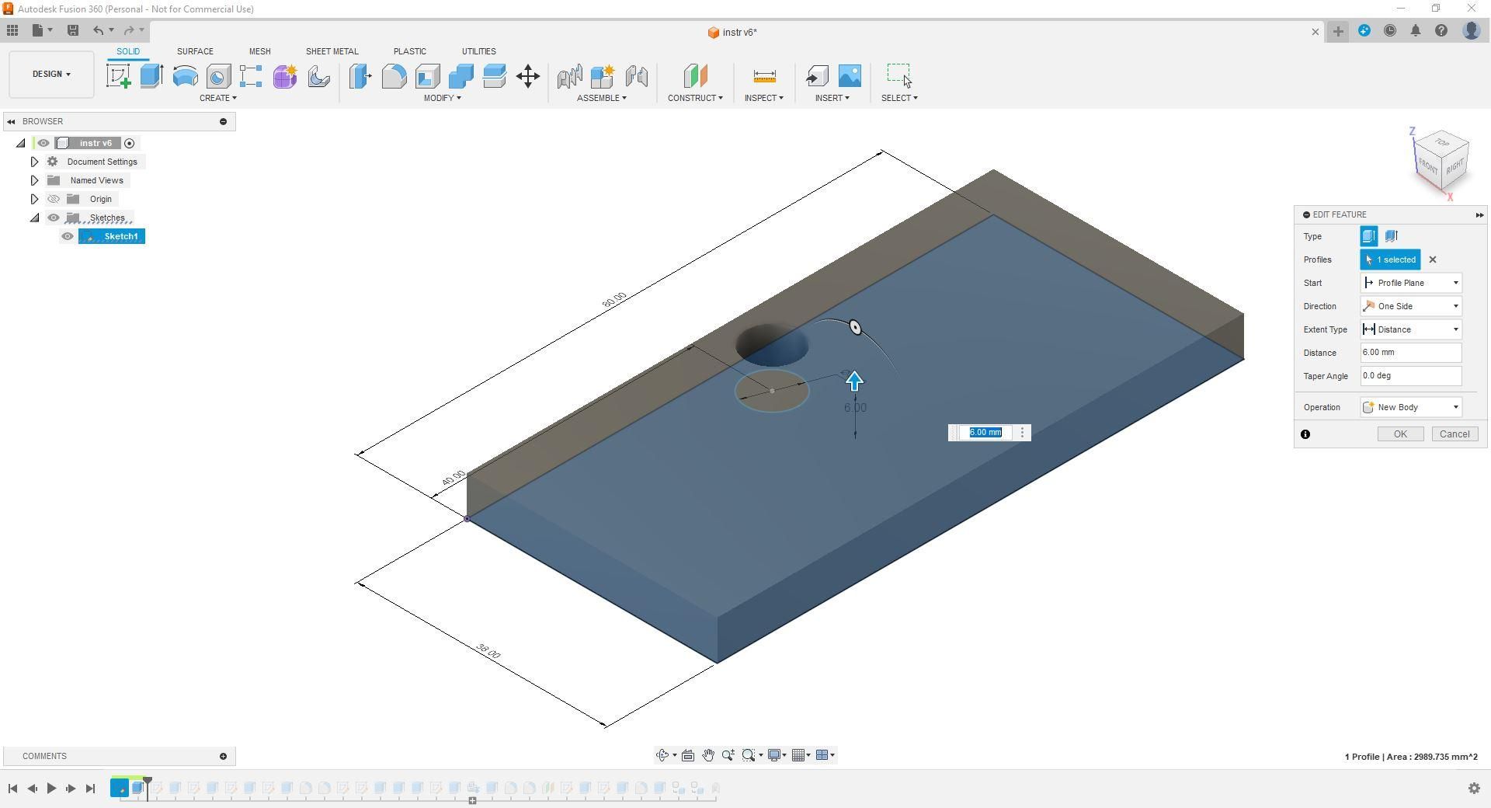Click the Taper Angle input field
The image size is (1491, 808).
pyautogui.click(x=1410, y=376)
